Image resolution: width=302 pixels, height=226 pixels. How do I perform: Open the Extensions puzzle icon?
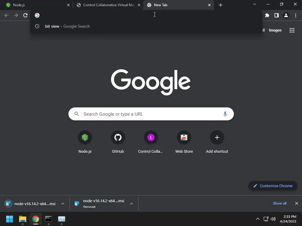pyautogui.click(x=267, y=15)
